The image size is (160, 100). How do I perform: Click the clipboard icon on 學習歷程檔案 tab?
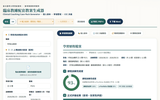[60, 33]
